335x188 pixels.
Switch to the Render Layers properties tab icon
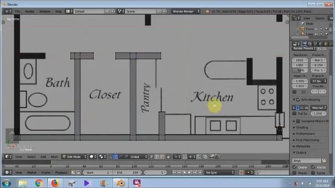click(310, 44)
